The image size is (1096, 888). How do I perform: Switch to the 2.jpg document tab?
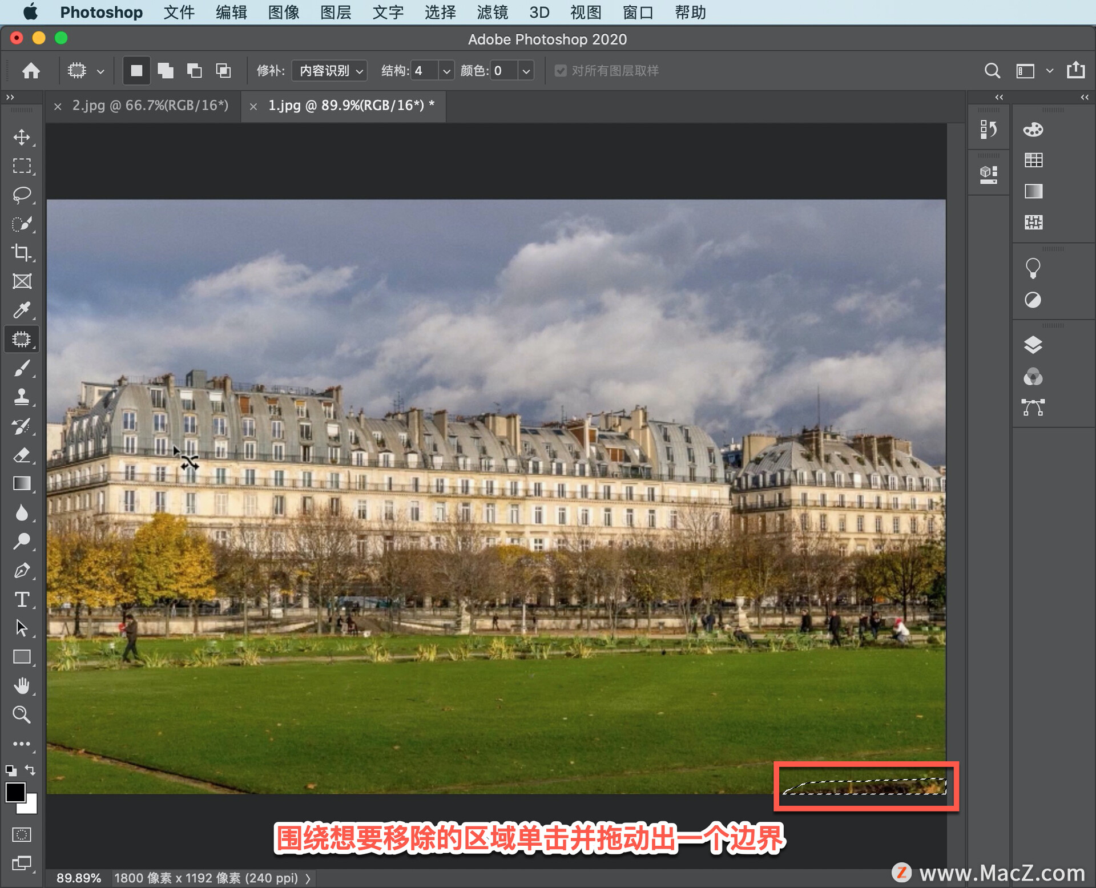pos(150,106)
